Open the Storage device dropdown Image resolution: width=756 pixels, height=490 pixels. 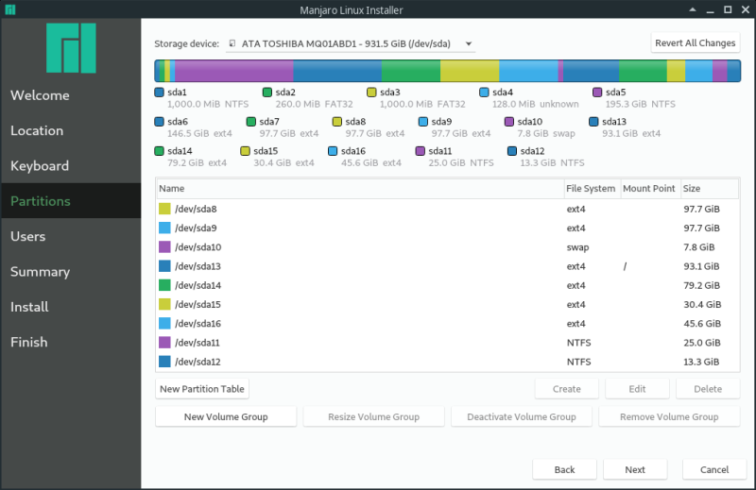(x=351, y=43)
